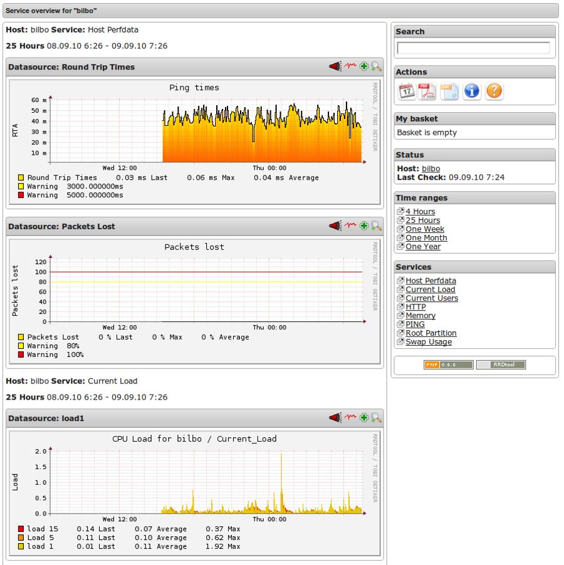Image resolution: width=564 pixels, height=565 pixels.
Task: Zoom the Packets Lost graph using magnifier icon
Action: coord(376,225)
